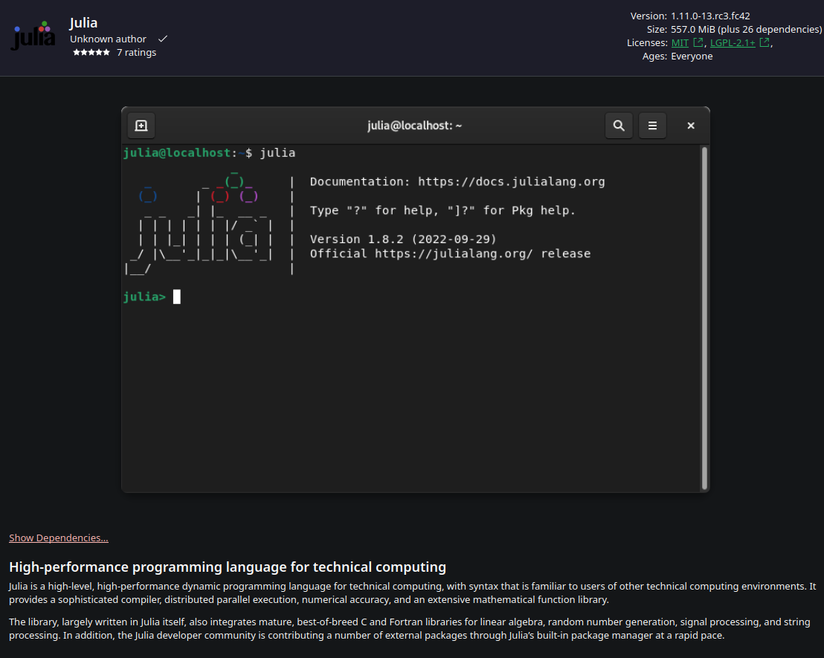Image resolution: width=824 pixels, height=658 pixels.
Task: Click the verified checkmark beside Unknown author
Action: pyautogui.click(x=163, y=39)
